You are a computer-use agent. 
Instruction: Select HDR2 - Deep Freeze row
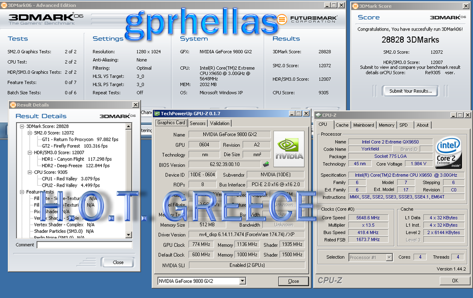point(75,165)
